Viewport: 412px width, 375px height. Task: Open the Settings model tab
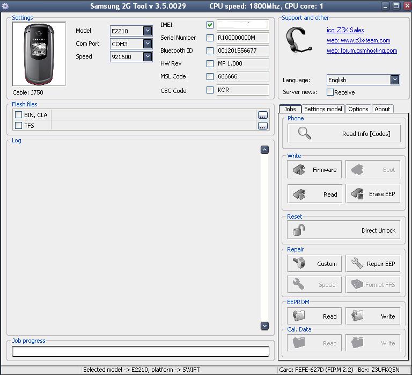pyautogui.click(x=323, y=109)
